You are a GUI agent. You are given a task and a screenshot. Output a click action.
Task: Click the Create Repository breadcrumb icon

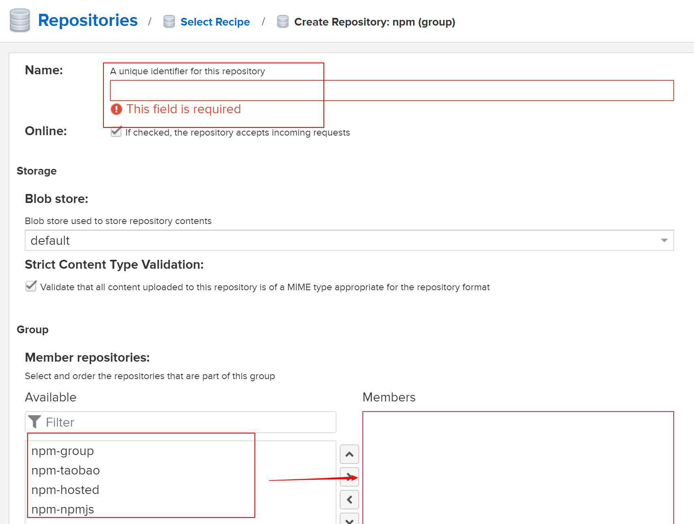pyautogui.click(x=282, y=22)
